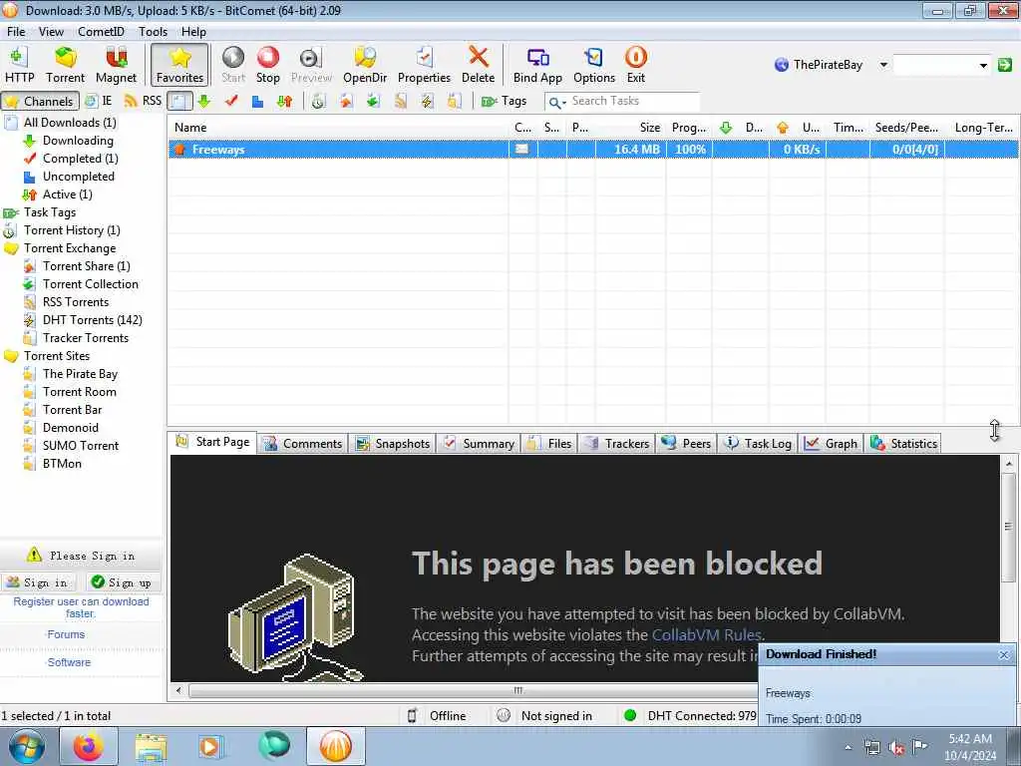
Task: Click the DHT Torrents filter lightning icon
Action: [x=427, y=101]
